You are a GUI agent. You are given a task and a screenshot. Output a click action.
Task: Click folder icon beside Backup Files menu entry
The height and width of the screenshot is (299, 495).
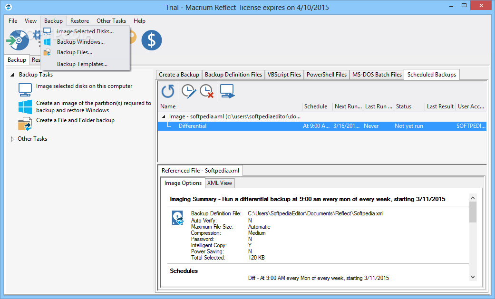(47, 52)
